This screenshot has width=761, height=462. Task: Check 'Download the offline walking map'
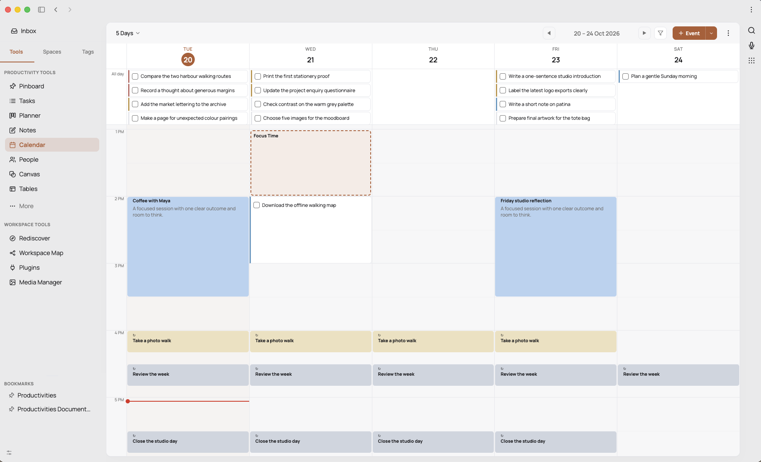coord(257,205)
